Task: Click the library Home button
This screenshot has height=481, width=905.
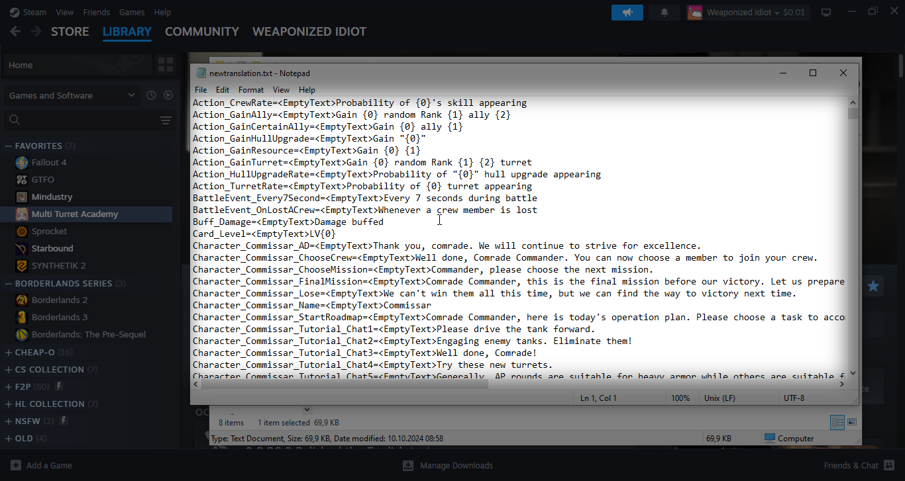Action: [78, 65]
